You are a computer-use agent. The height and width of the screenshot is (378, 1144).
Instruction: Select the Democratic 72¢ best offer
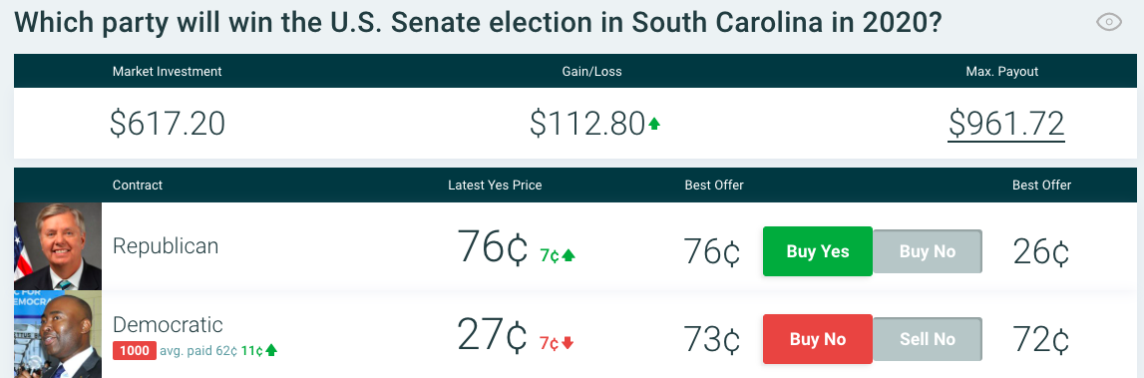1041,339
